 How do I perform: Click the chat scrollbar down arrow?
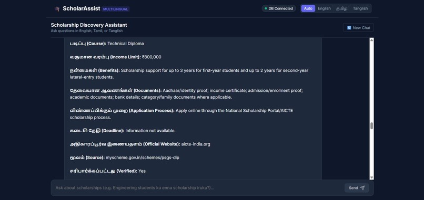[x=371, y=177]
